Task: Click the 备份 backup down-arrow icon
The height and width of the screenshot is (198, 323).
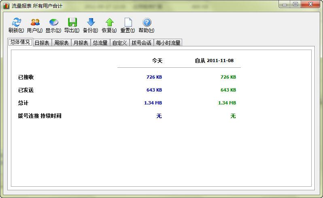Action: click(91, 22)
